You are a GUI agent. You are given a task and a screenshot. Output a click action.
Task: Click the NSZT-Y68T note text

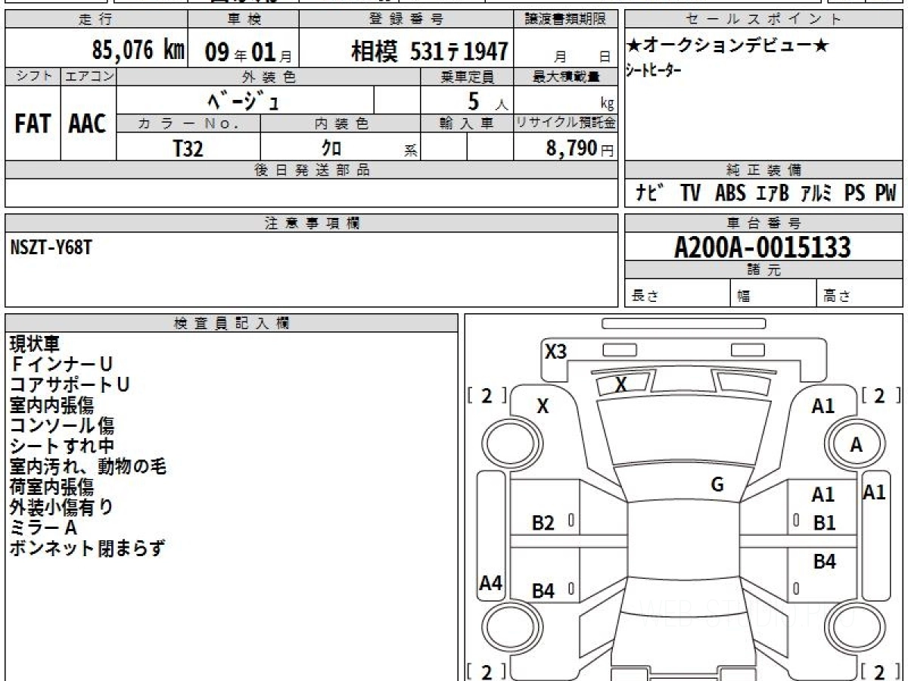point(37,244)
